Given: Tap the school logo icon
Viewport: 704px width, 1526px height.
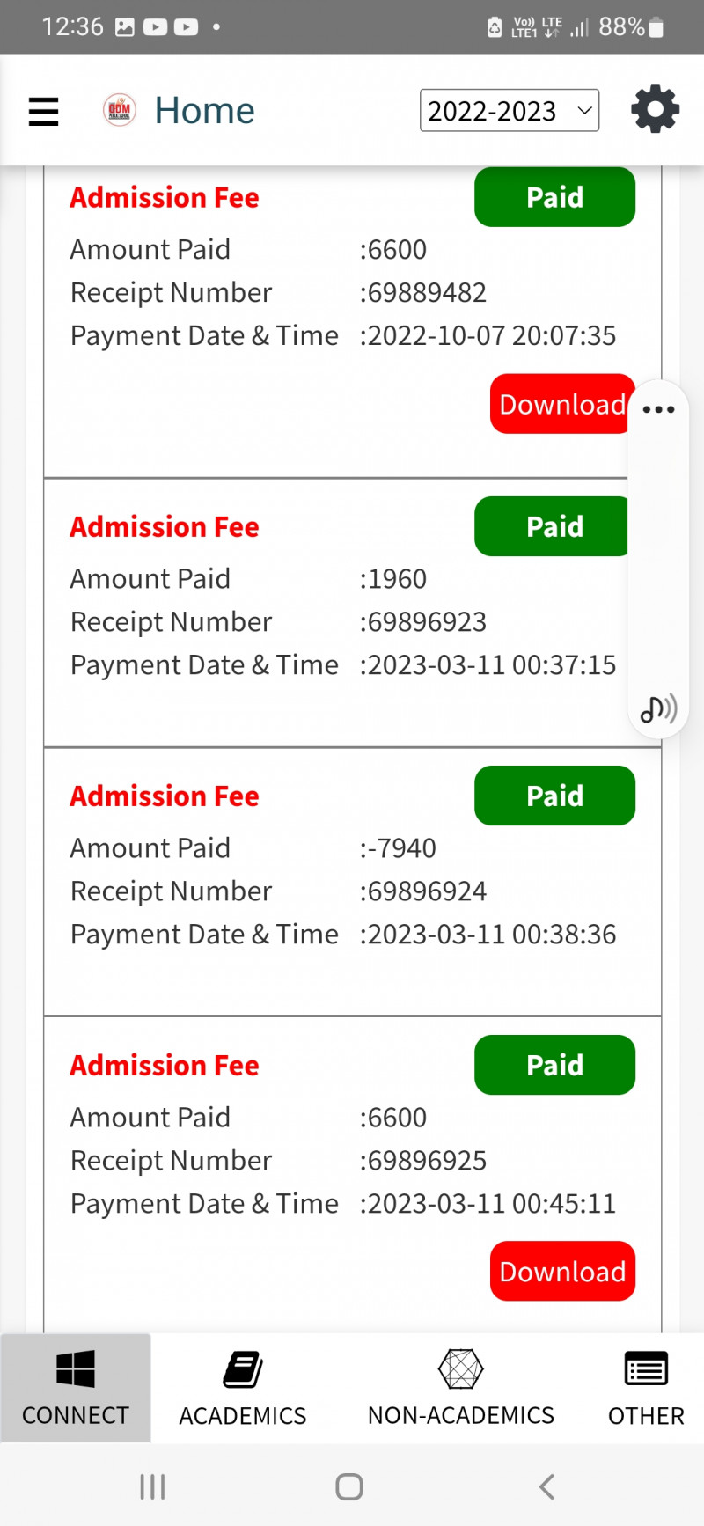Looking at the screenshot, I should click(120, 110).
